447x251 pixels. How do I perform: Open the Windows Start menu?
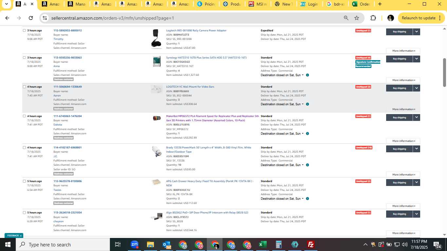point(8,244)
